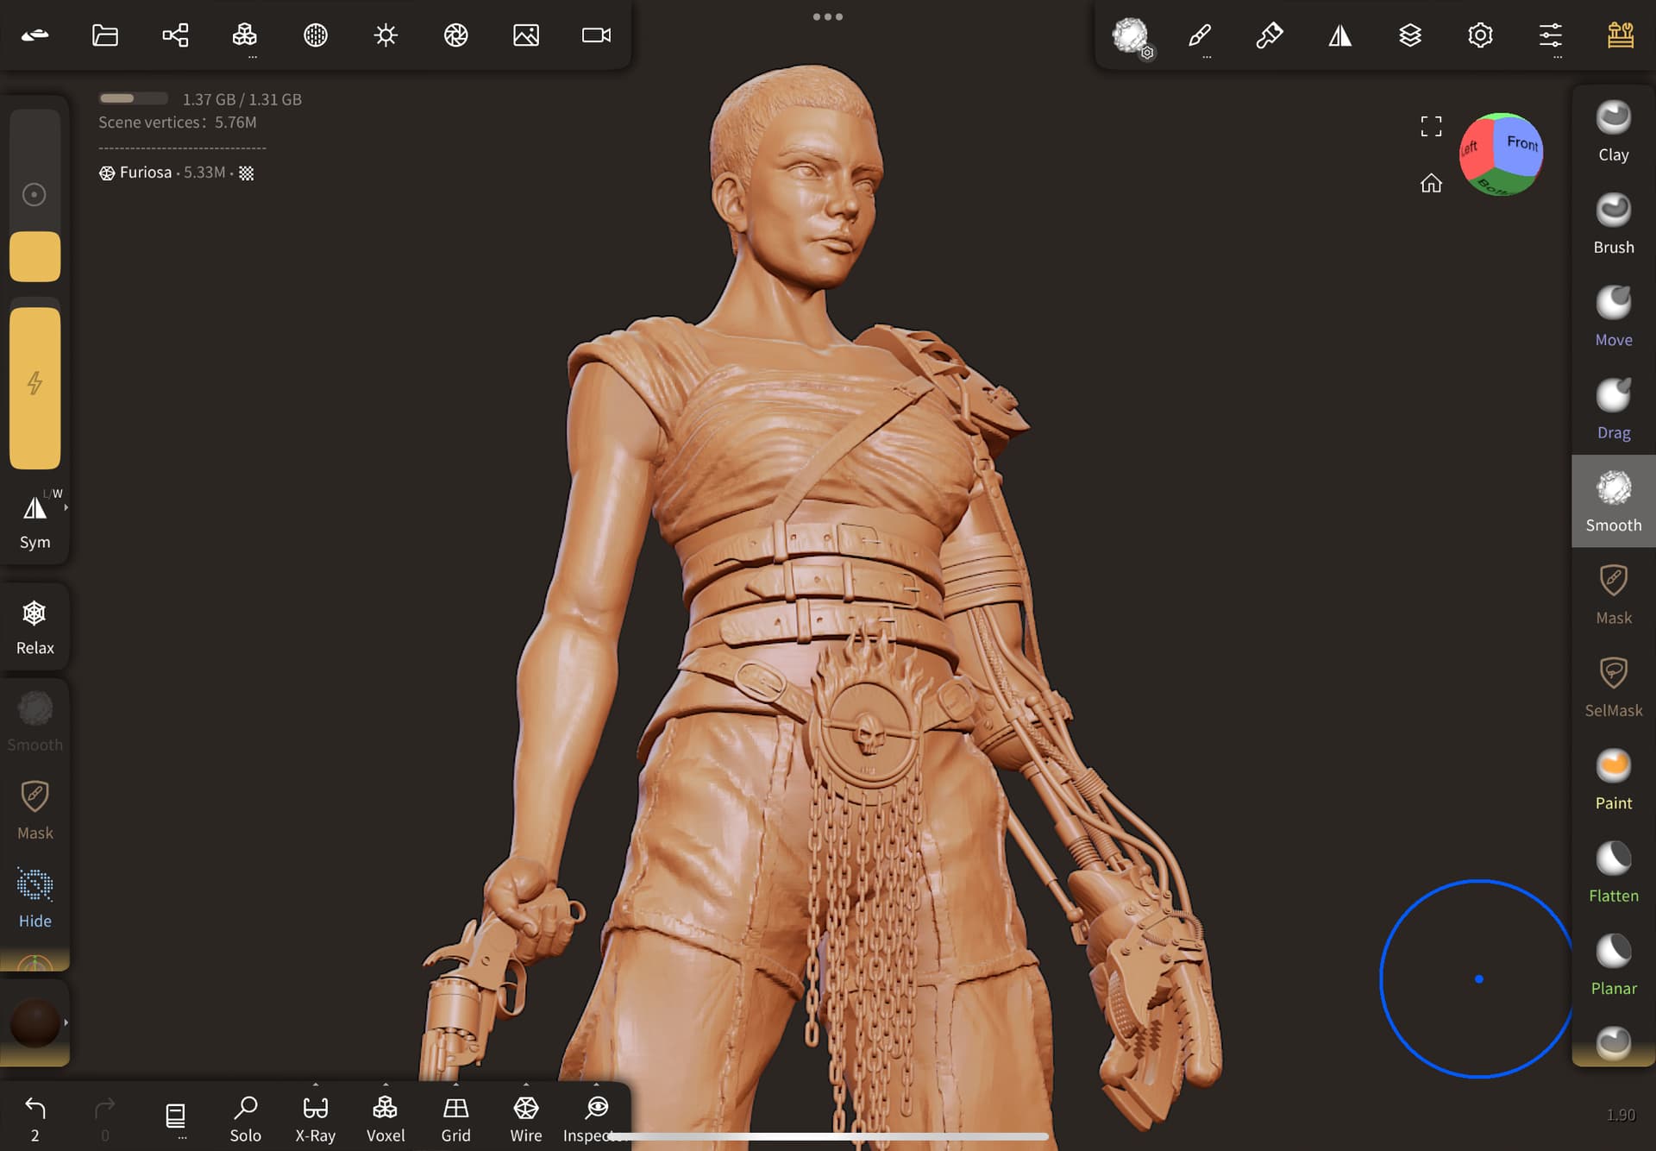Open the Camera settings menu
Viewport: 1656px width, 1151px height.
[596, 35]
